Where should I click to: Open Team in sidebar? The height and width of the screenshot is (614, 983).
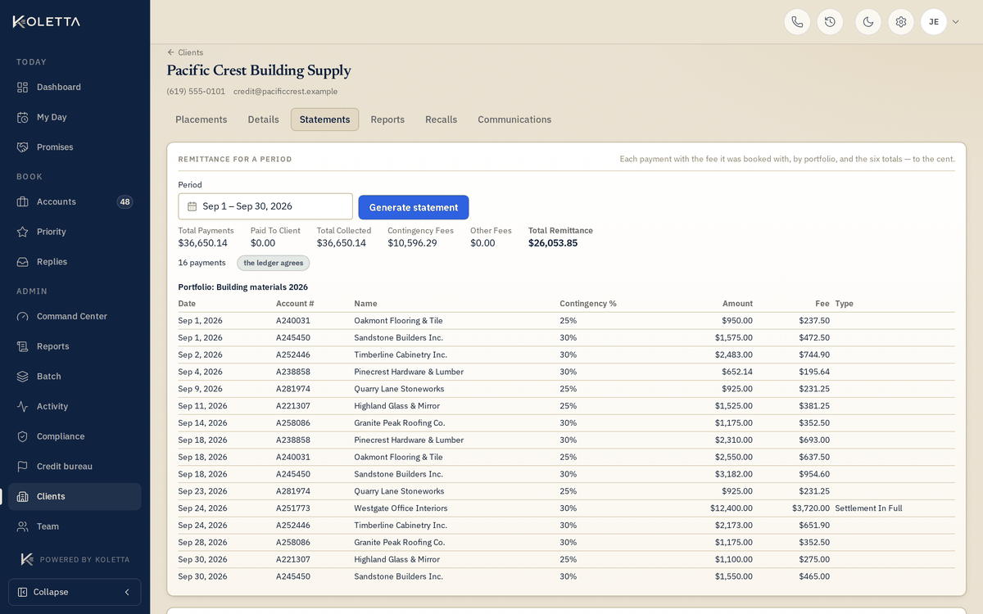click(x=75, y=526)
